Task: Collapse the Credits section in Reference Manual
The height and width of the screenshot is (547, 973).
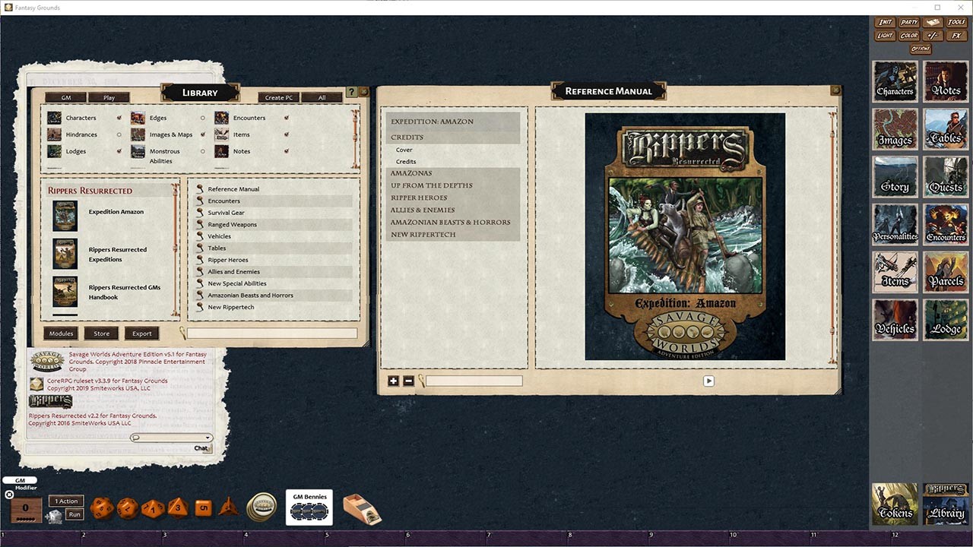Action: pos(409,137)
